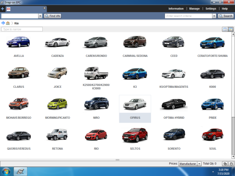Go to home via house icon
This screenshot has width=235, height=176.
(x=8, y=23)
